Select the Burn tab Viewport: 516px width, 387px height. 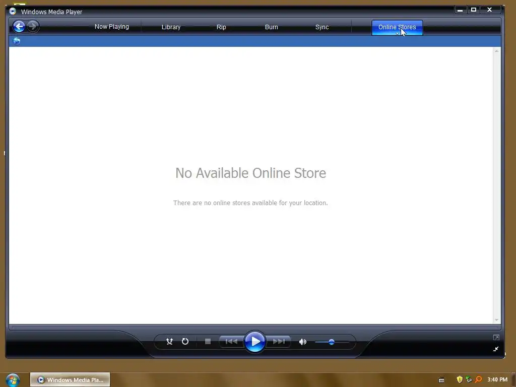pos(272,27)
